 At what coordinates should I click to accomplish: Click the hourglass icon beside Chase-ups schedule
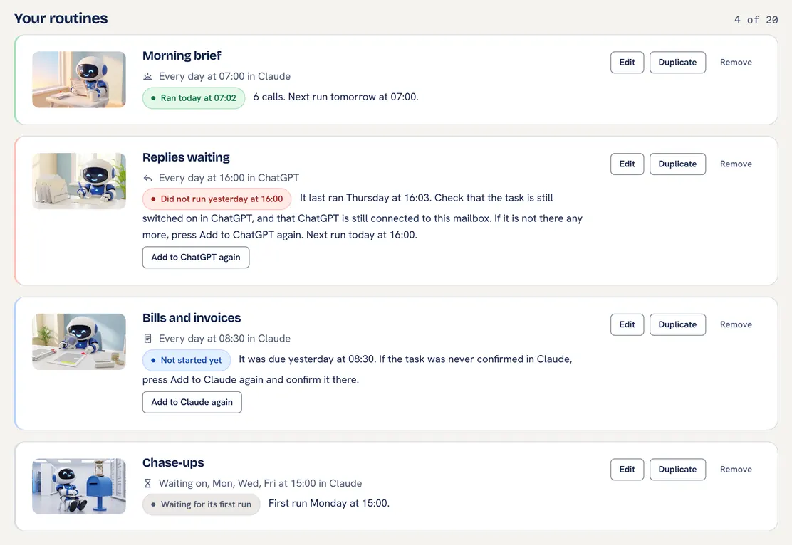(x=147, y=483)
